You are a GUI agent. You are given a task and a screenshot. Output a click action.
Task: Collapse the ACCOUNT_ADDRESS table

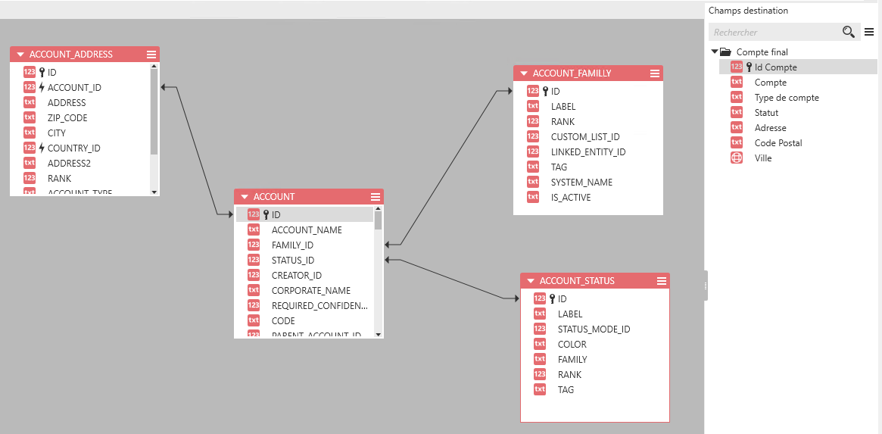coord(20,55)
